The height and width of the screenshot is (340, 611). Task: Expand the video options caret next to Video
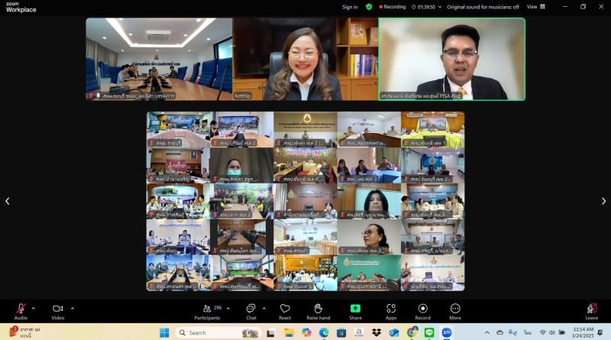click(73, 308)
